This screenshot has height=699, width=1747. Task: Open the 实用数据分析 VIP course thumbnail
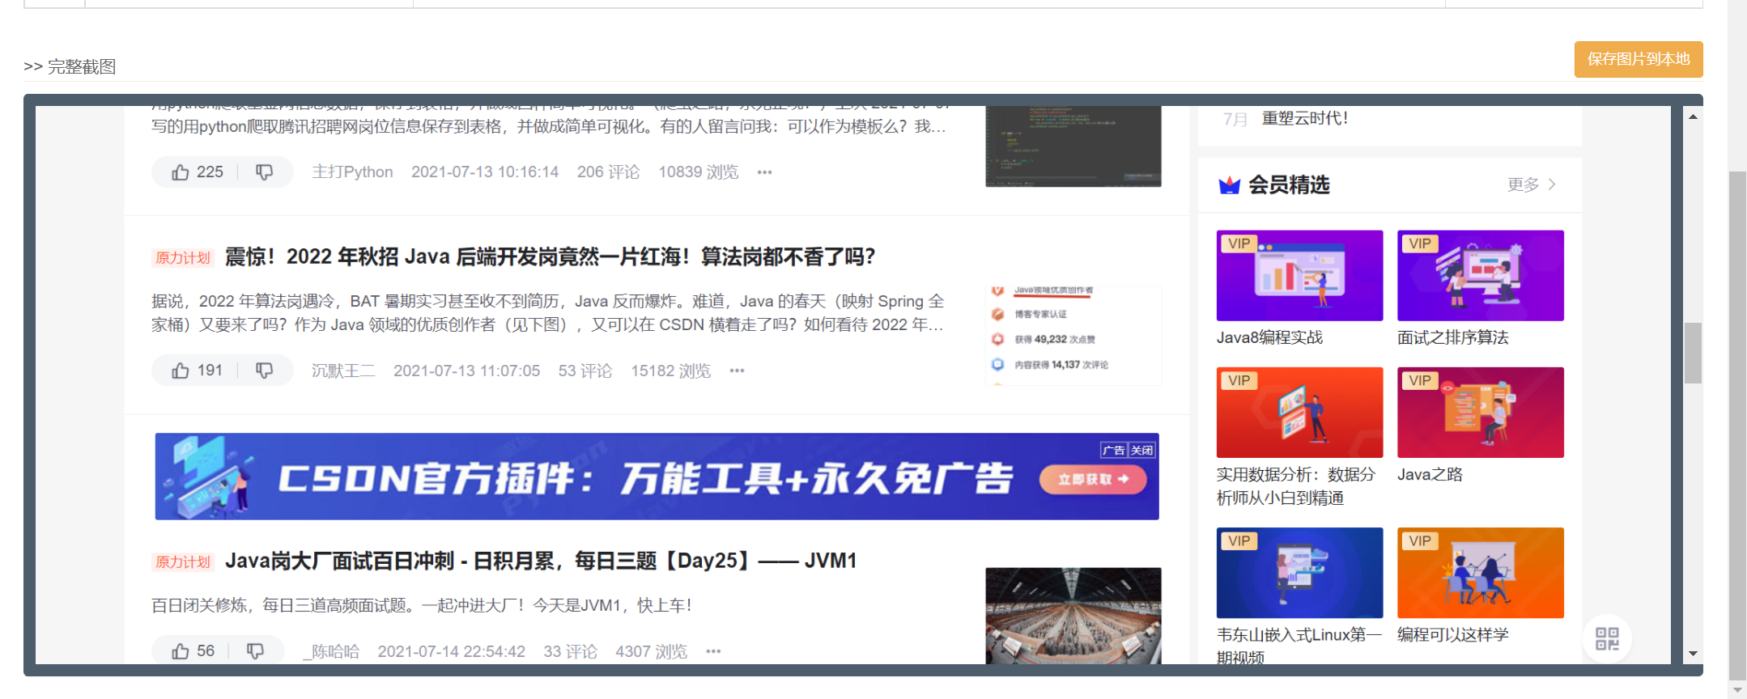point(1299,413)
